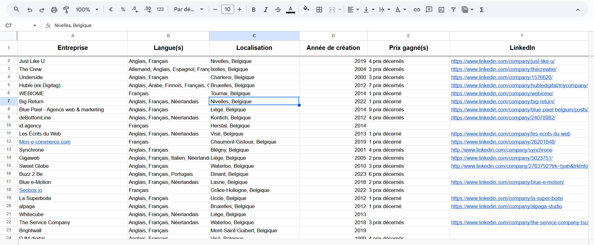594x245 pixels.
Task: Click the insert comment icon
Action: pyautogui.click(x=429, y=10)
